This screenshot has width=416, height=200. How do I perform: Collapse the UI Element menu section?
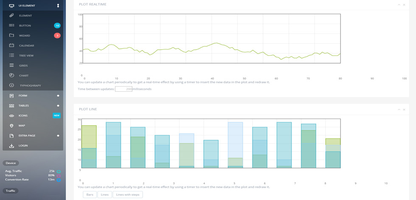(33, 6)
